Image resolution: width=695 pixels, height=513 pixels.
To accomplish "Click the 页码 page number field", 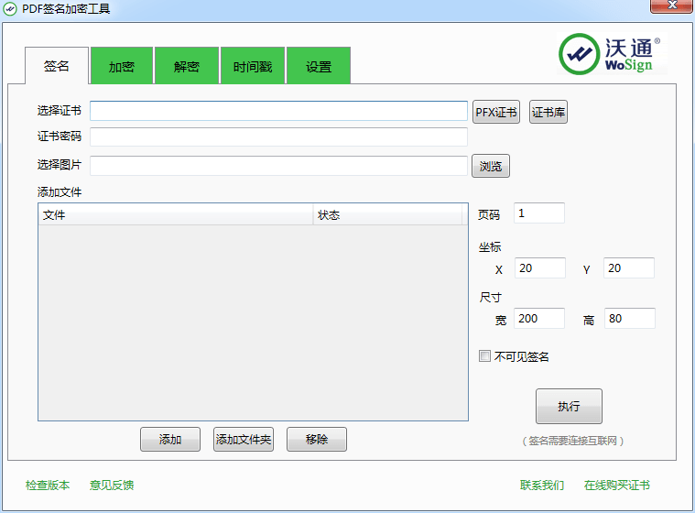I will 539,213.
